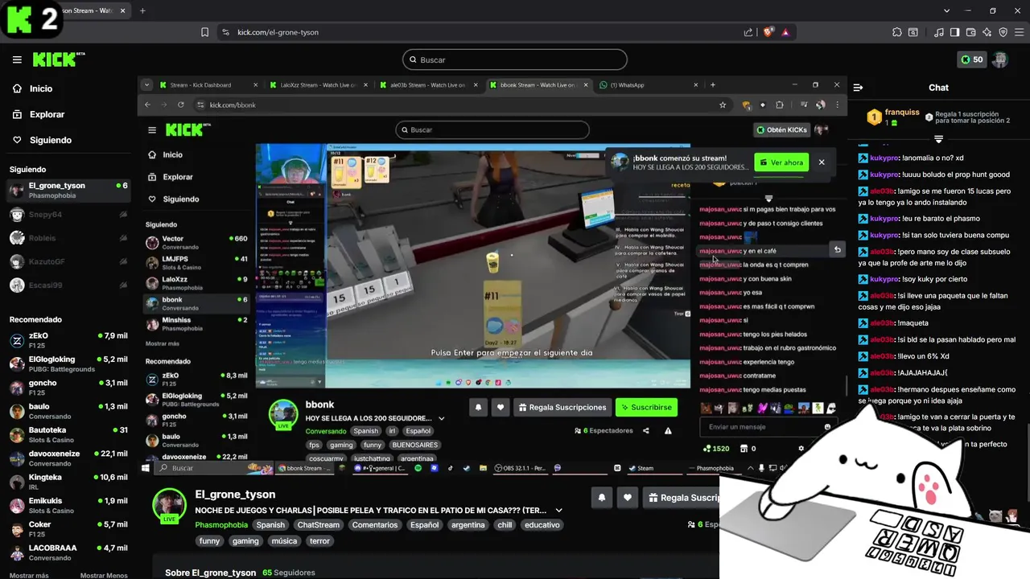The image size is (1030, 579).
Task: Click franquiss top gifter in chat leaderboard
Action: click(893, 117)
